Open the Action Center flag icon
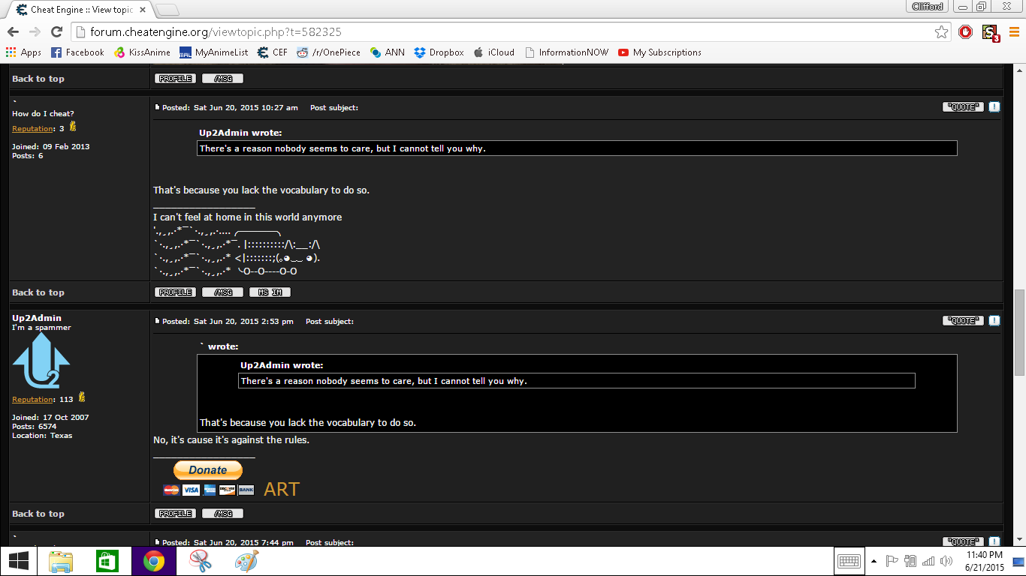The width and height of the screenshot is (1026, 576). (892, 561)
